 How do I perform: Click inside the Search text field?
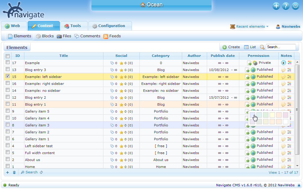point(280,47)
